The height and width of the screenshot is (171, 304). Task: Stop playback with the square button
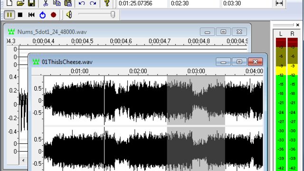coord(20,15)
